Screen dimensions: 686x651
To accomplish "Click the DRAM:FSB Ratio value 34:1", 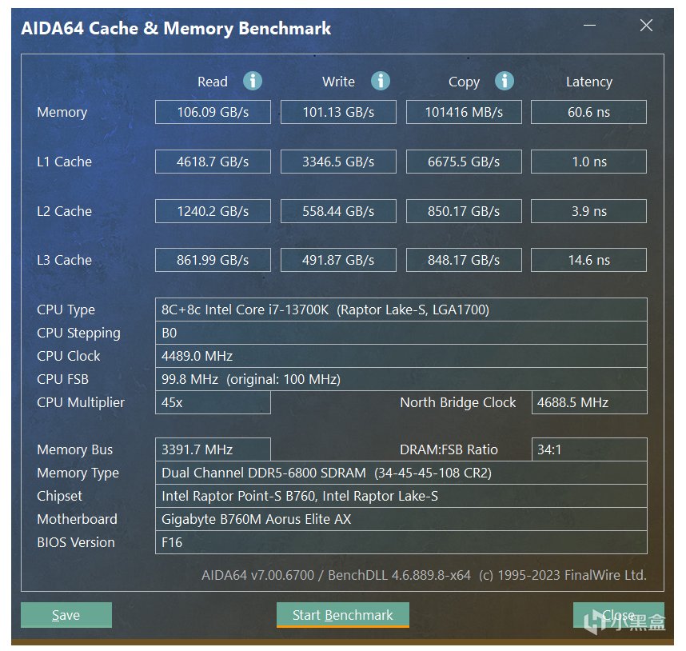I will (x=589, y=449).
